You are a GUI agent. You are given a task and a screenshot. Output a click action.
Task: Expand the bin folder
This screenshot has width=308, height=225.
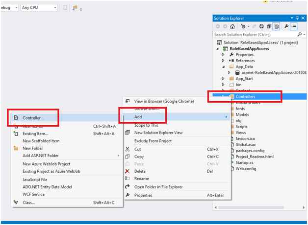pos(223,85)
